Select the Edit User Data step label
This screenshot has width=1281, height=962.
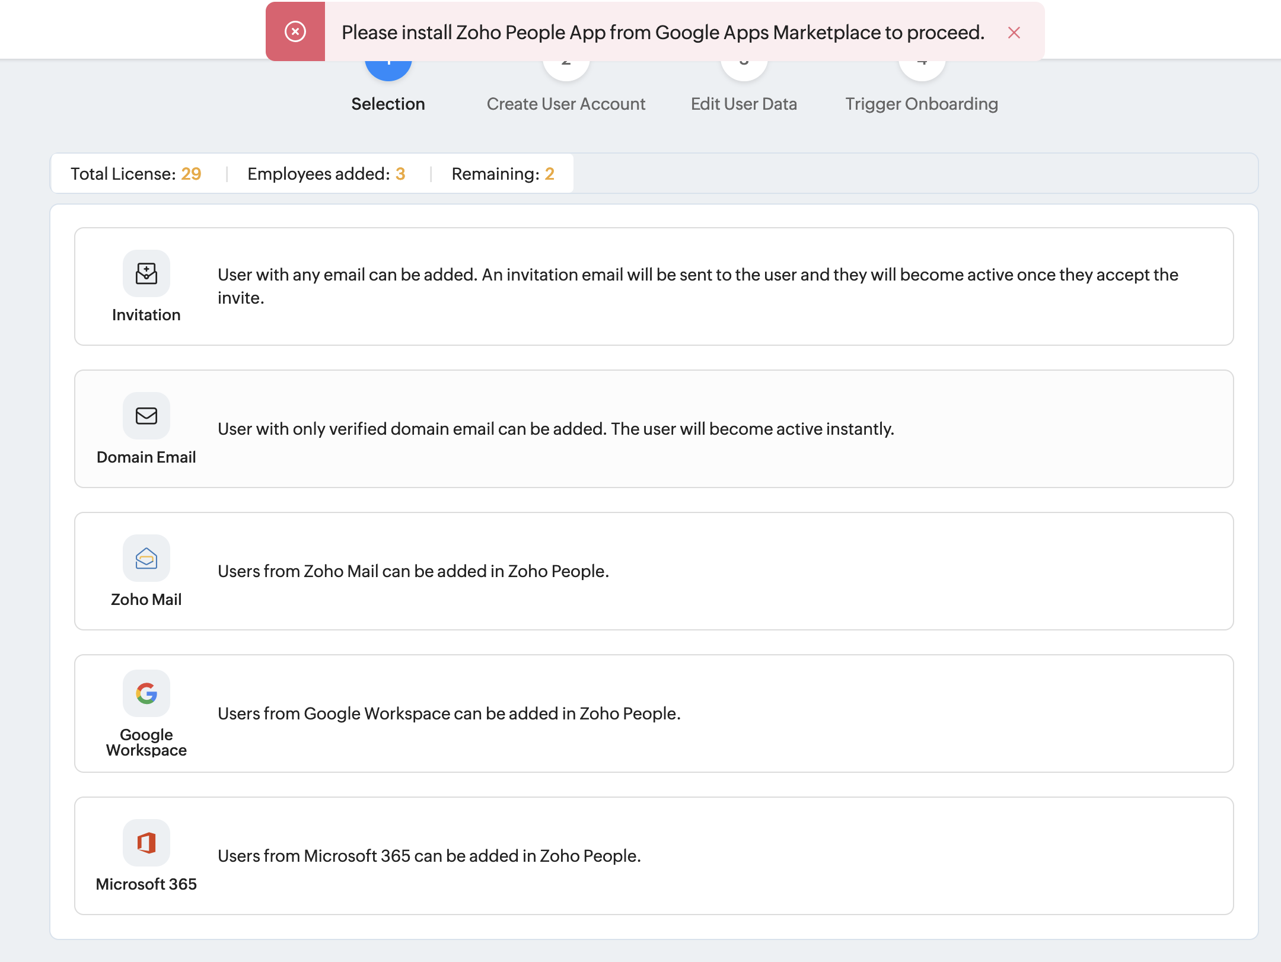(744, 104)
